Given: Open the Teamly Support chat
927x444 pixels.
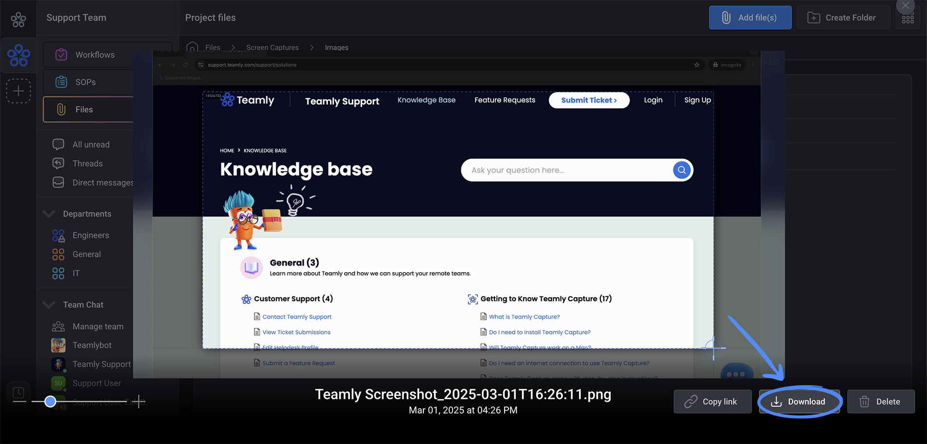Looking at the screenshot, I should click(x=102, y=364).
